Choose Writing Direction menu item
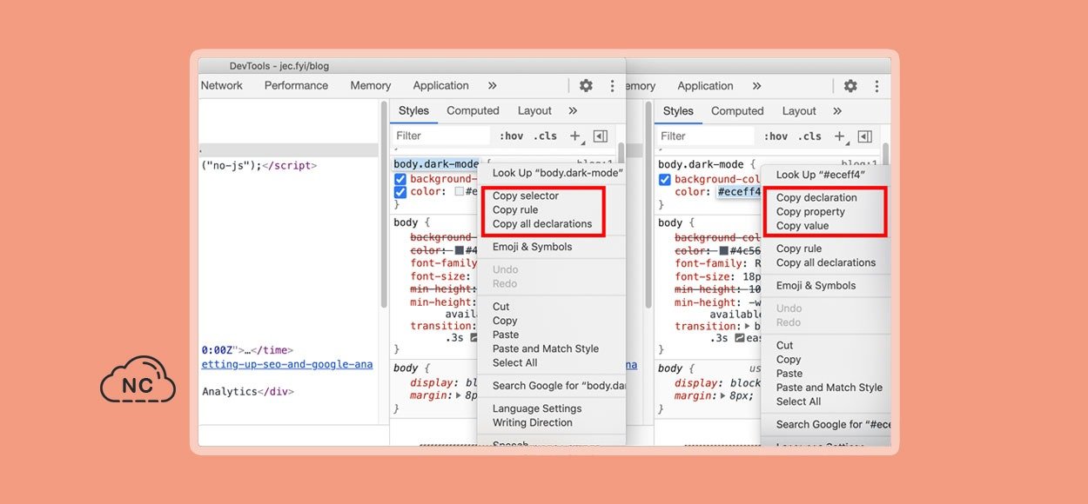The width and height of the screenshot is (1088, 504). (533, 422)
